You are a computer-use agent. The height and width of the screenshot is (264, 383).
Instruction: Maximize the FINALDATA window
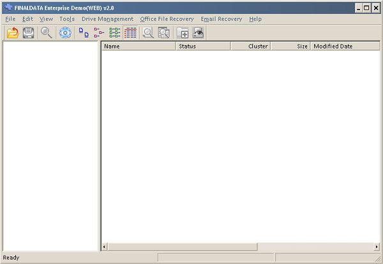click(x=366, y=8)
